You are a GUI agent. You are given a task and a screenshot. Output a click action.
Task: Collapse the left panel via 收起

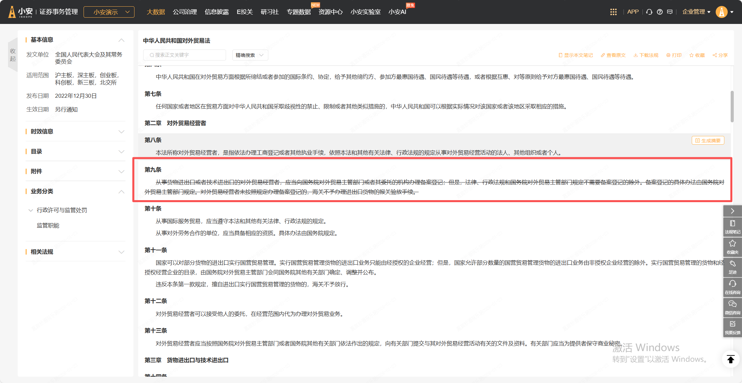click(13, 55)
